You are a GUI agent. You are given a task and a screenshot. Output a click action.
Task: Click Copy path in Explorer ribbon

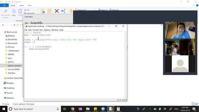29,13
